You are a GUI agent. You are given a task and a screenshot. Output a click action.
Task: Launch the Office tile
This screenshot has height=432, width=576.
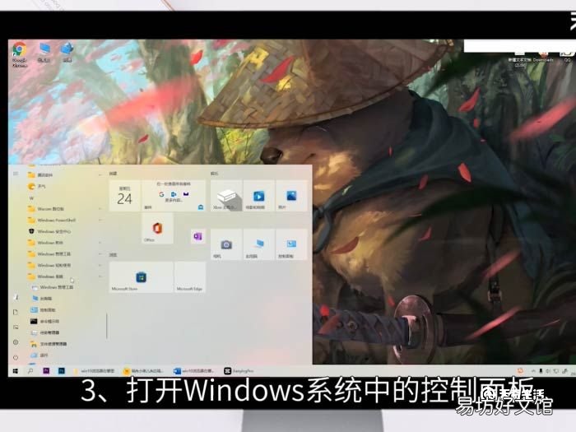click(x=157, y=229)
